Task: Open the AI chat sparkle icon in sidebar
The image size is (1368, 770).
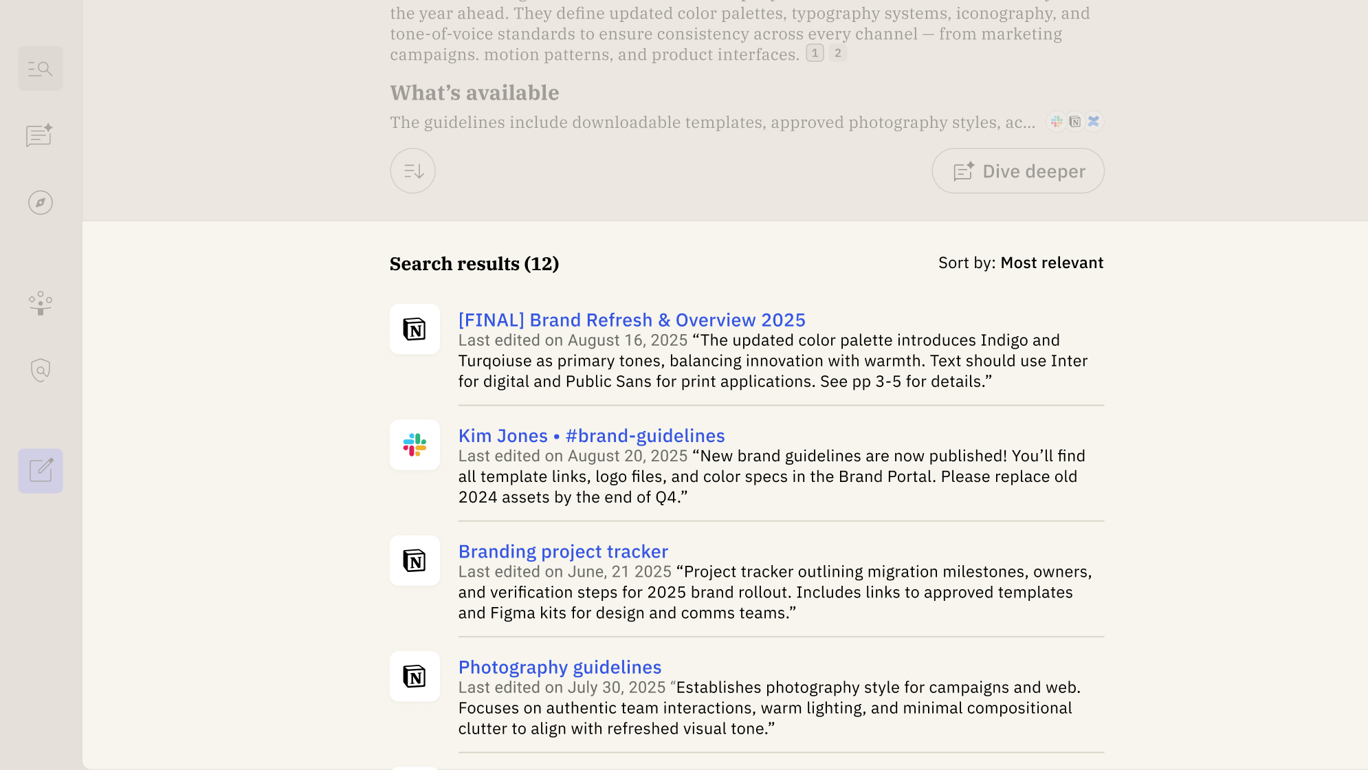Action: [x=40, y=135]
